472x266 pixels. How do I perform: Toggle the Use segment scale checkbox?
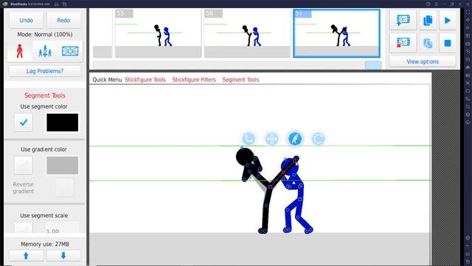pyautogui.click(x=24, y=228)
